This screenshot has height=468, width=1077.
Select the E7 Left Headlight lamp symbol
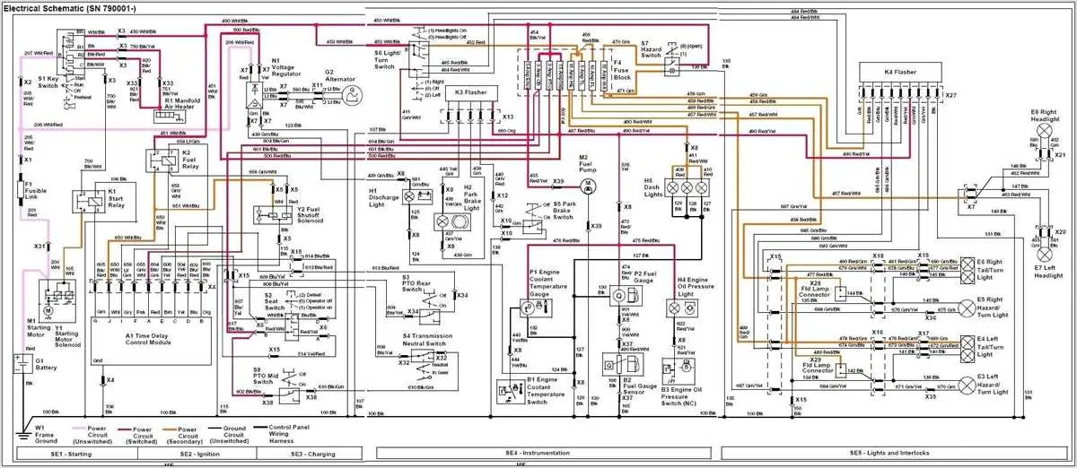click(x=1043, y=256)
